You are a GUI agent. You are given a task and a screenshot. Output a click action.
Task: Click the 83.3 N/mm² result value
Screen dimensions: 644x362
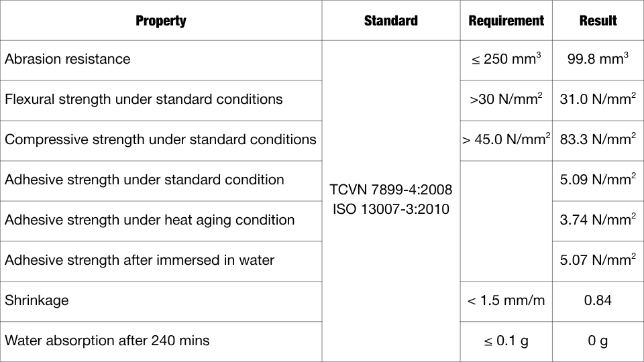click(598, 139)
